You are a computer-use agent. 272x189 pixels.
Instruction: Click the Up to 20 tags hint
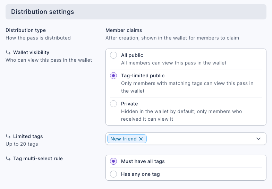pos(22,144)
